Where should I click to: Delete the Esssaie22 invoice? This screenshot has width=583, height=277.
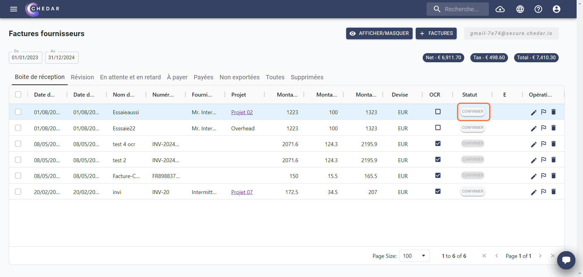[x=554, y=128]
